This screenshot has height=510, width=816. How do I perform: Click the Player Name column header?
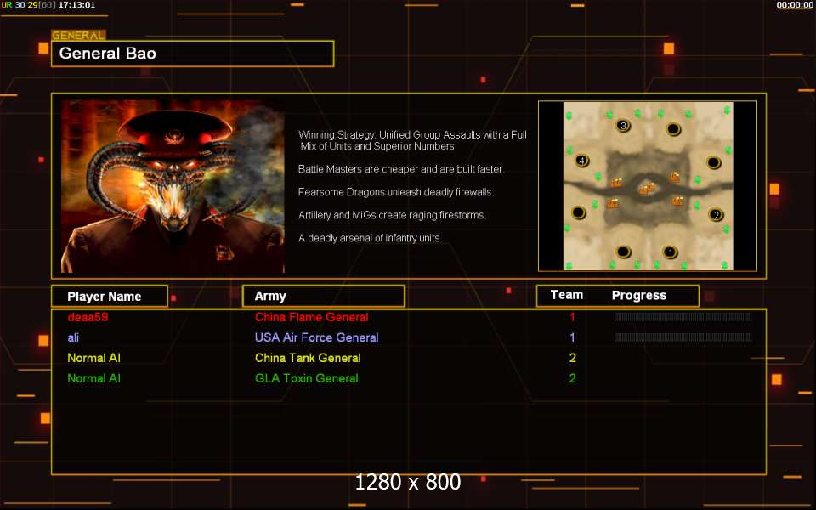(110, 296)
